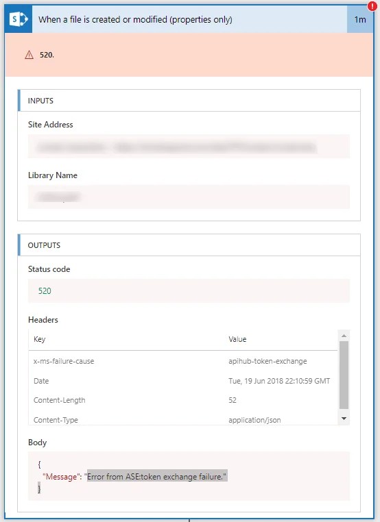Click the blurred Library Name value field
Screen dimensions: 380x522
(189, 197)
